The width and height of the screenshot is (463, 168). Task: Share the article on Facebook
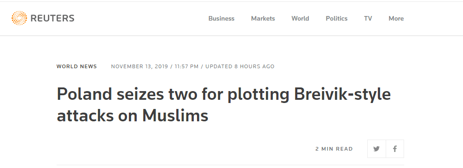395,149
